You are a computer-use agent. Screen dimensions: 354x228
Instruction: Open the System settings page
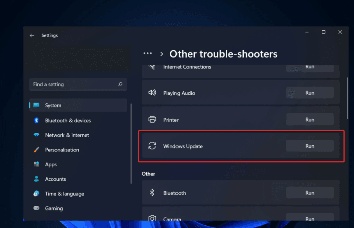pyautogui.click(x=78, y=105)
